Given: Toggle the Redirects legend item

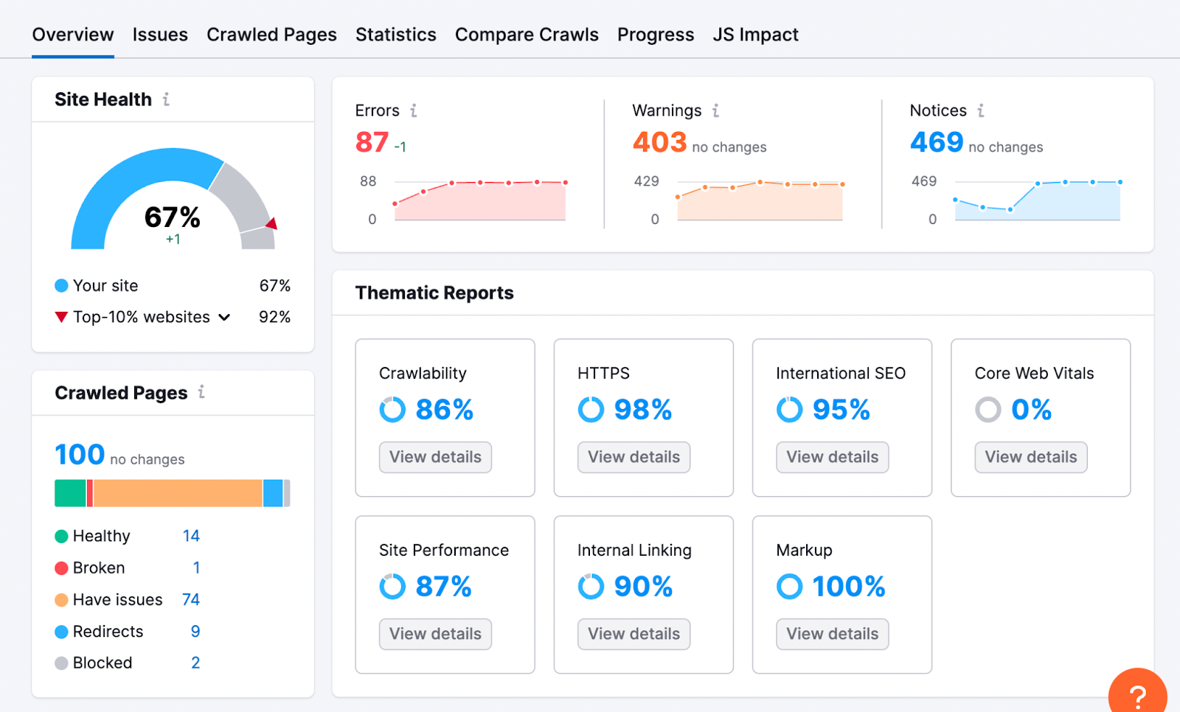Looking at the screenshot, I should tap(108, 632).
